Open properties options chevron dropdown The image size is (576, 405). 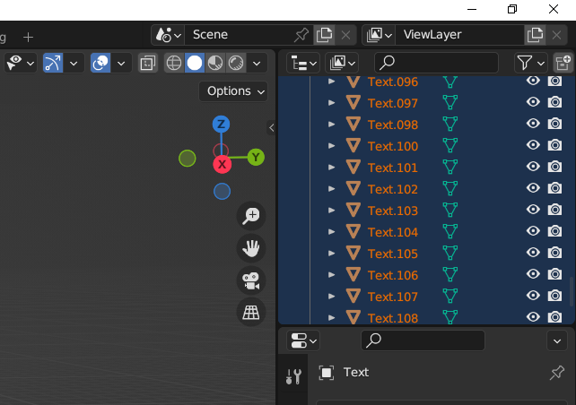point(557,341)
